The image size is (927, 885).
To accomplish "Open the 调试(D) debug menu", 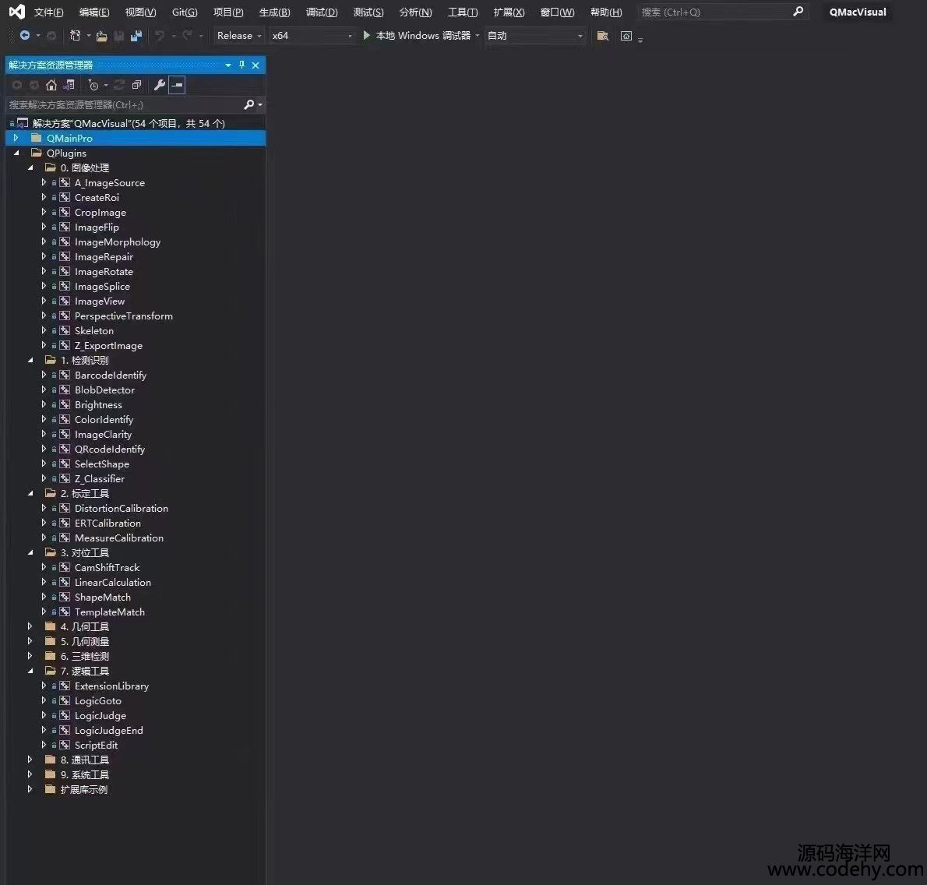I will [322, 12].
